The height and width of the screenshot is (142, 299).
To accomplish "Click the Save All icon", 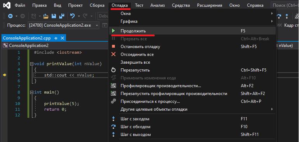I will click(62, 16).
